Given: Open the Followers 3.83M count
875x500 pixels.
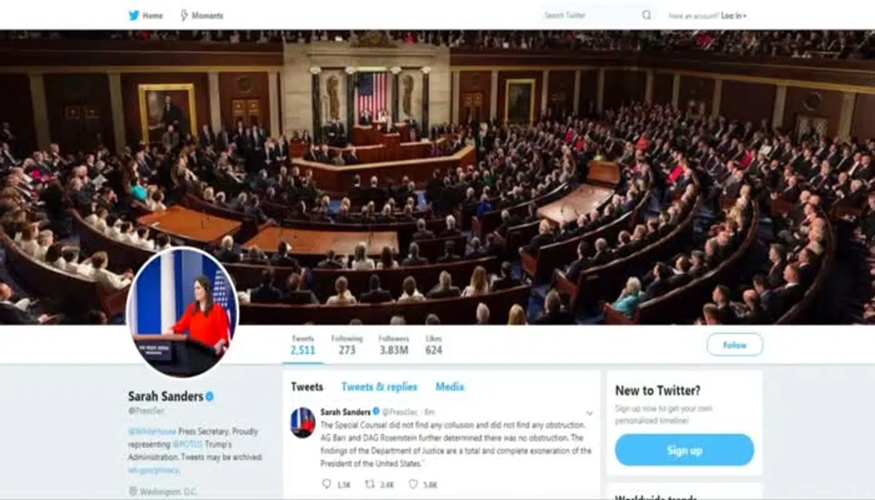Looking at the screenshot, I should 394,344.
